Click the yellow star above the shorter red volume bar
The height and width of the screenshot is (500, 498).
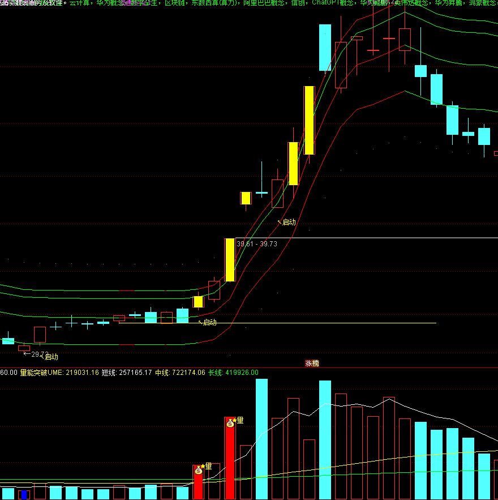pyautogui.click(x=202, y=466)
